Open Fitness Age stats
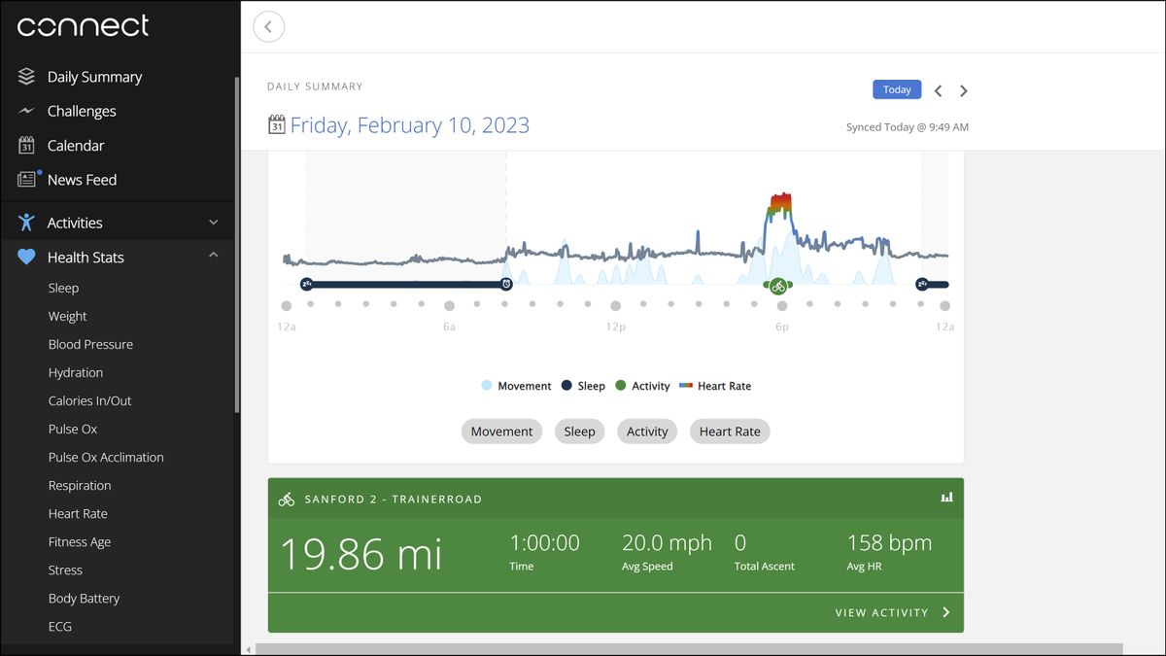Viewport: 1166px width, 656px height. (x=80, y=541)
